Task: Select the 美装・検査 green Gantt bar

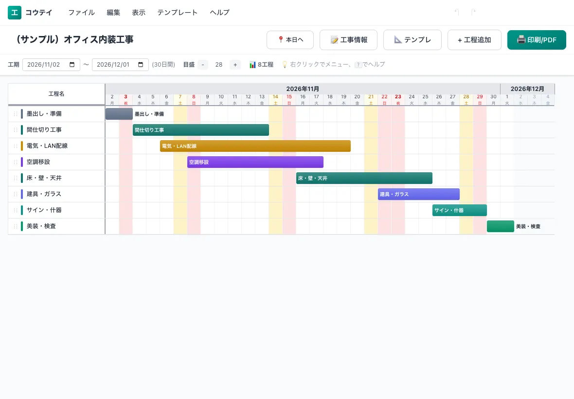Action: pos(501,227)
